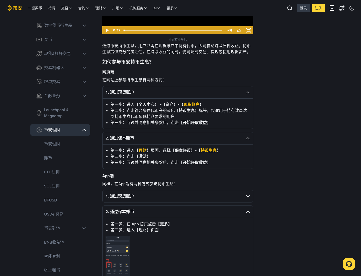Select BNB收益池 in sidebar

pos(54,242)
